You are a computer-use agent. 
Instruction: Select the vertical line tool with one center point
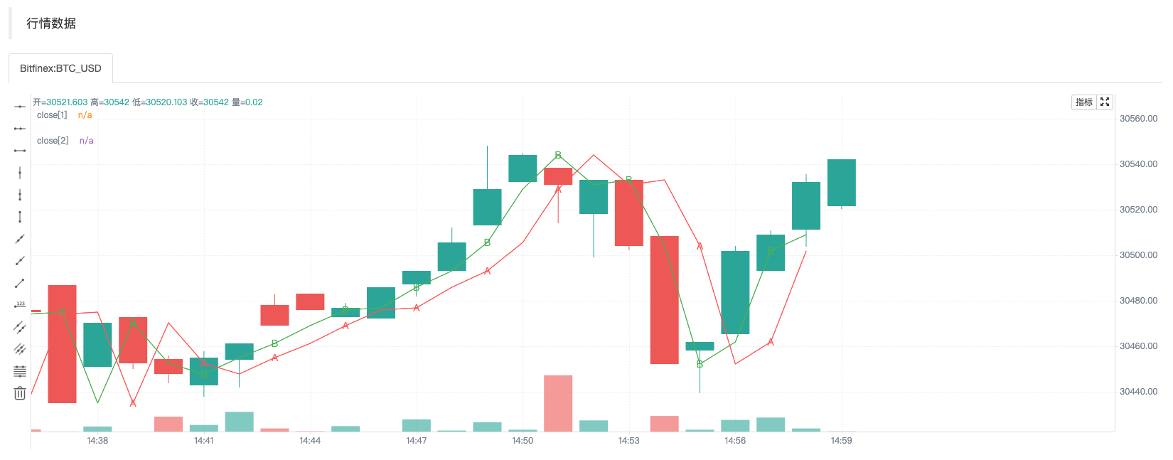tap(20, 173)
